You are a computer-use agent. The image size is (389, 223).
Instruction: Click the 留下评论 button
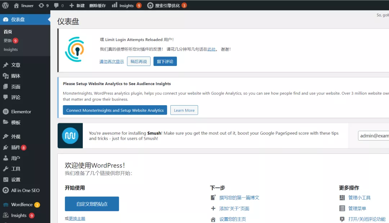point(165,61)
